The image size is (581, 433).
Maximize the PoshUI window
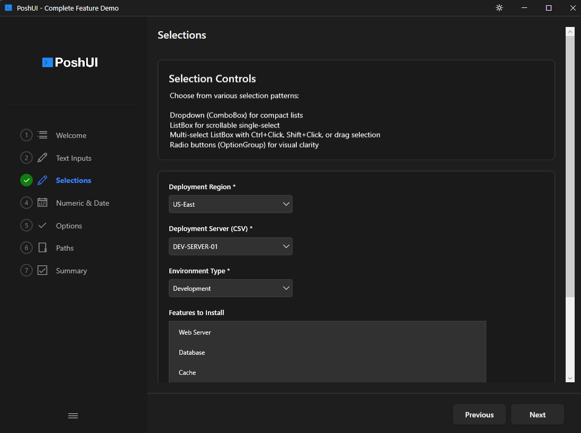548,8
